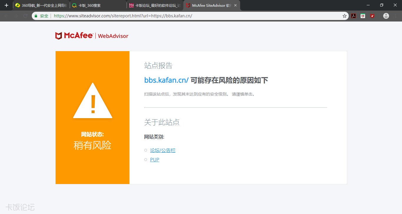The image size is (402, 214).
Task: Click the 站点报告 heading
Action: click(158, 66)
